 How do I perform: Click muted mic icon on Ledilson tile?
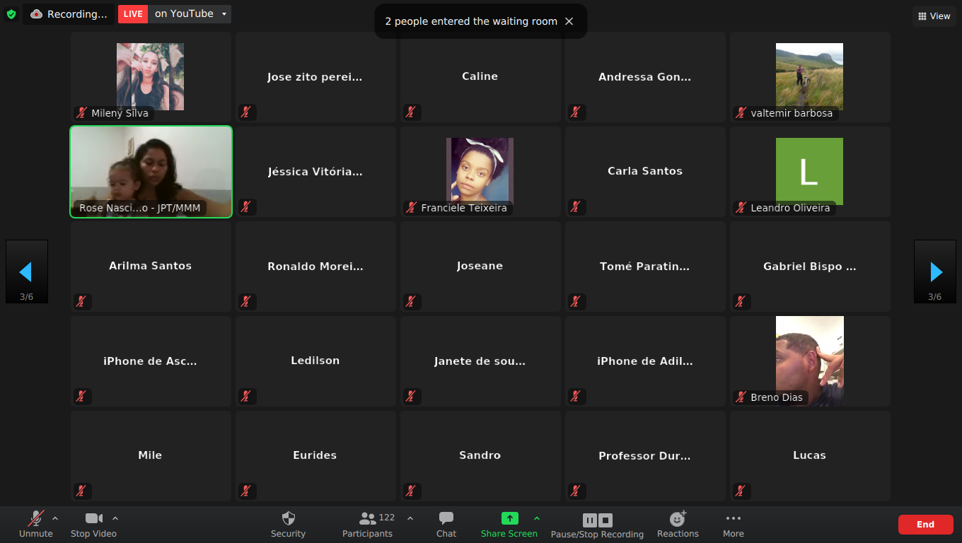(246, 397)
